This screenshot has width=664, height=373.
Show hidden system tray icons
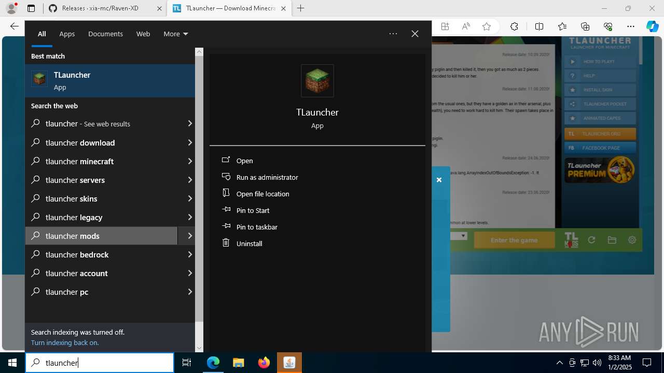(560, 363)
